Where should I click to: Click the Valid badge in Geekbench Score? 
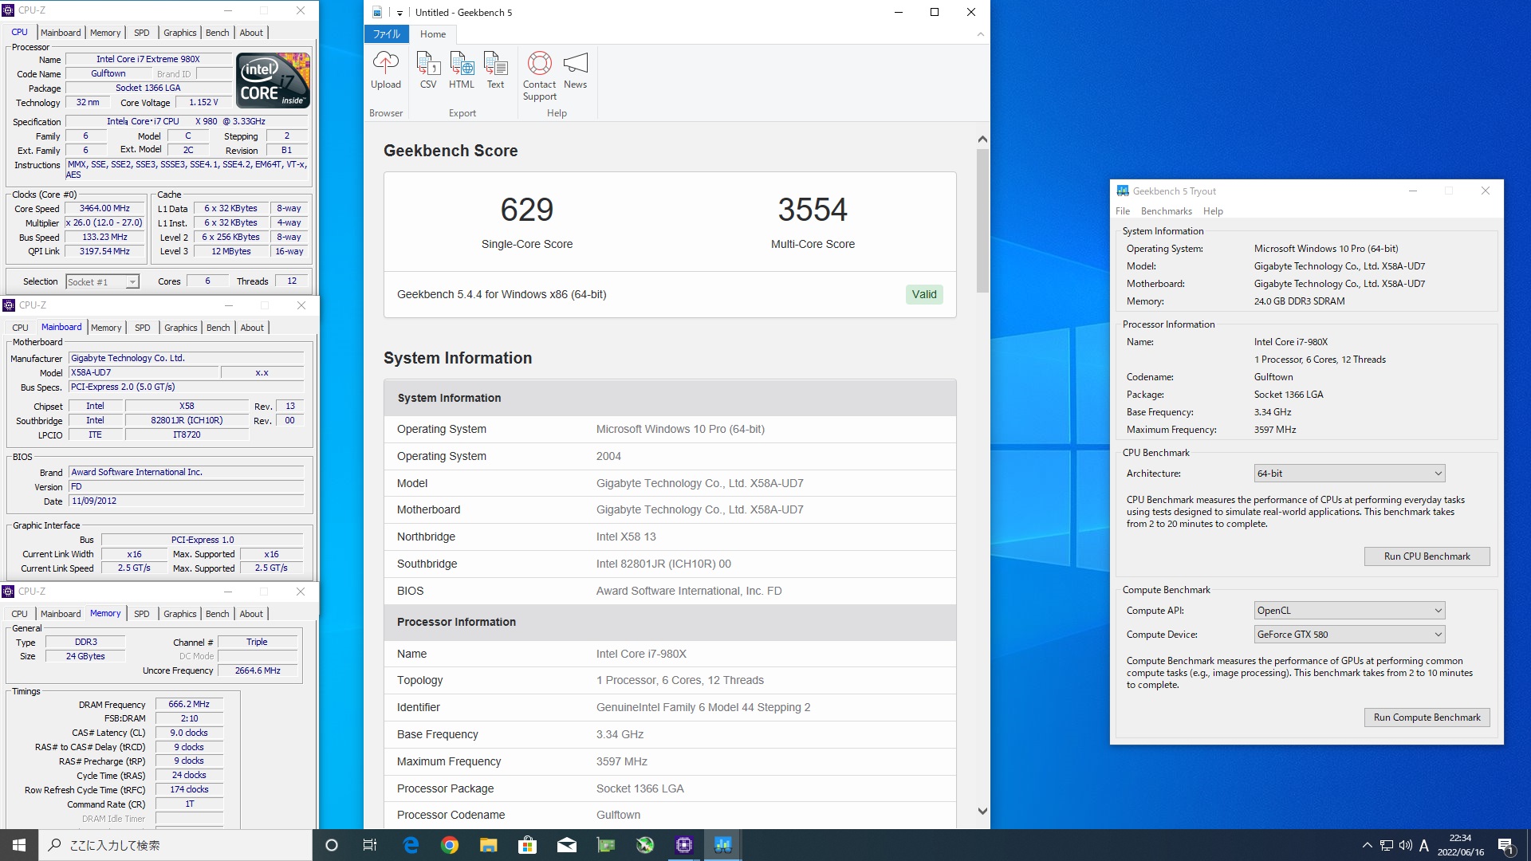[924, 294]
